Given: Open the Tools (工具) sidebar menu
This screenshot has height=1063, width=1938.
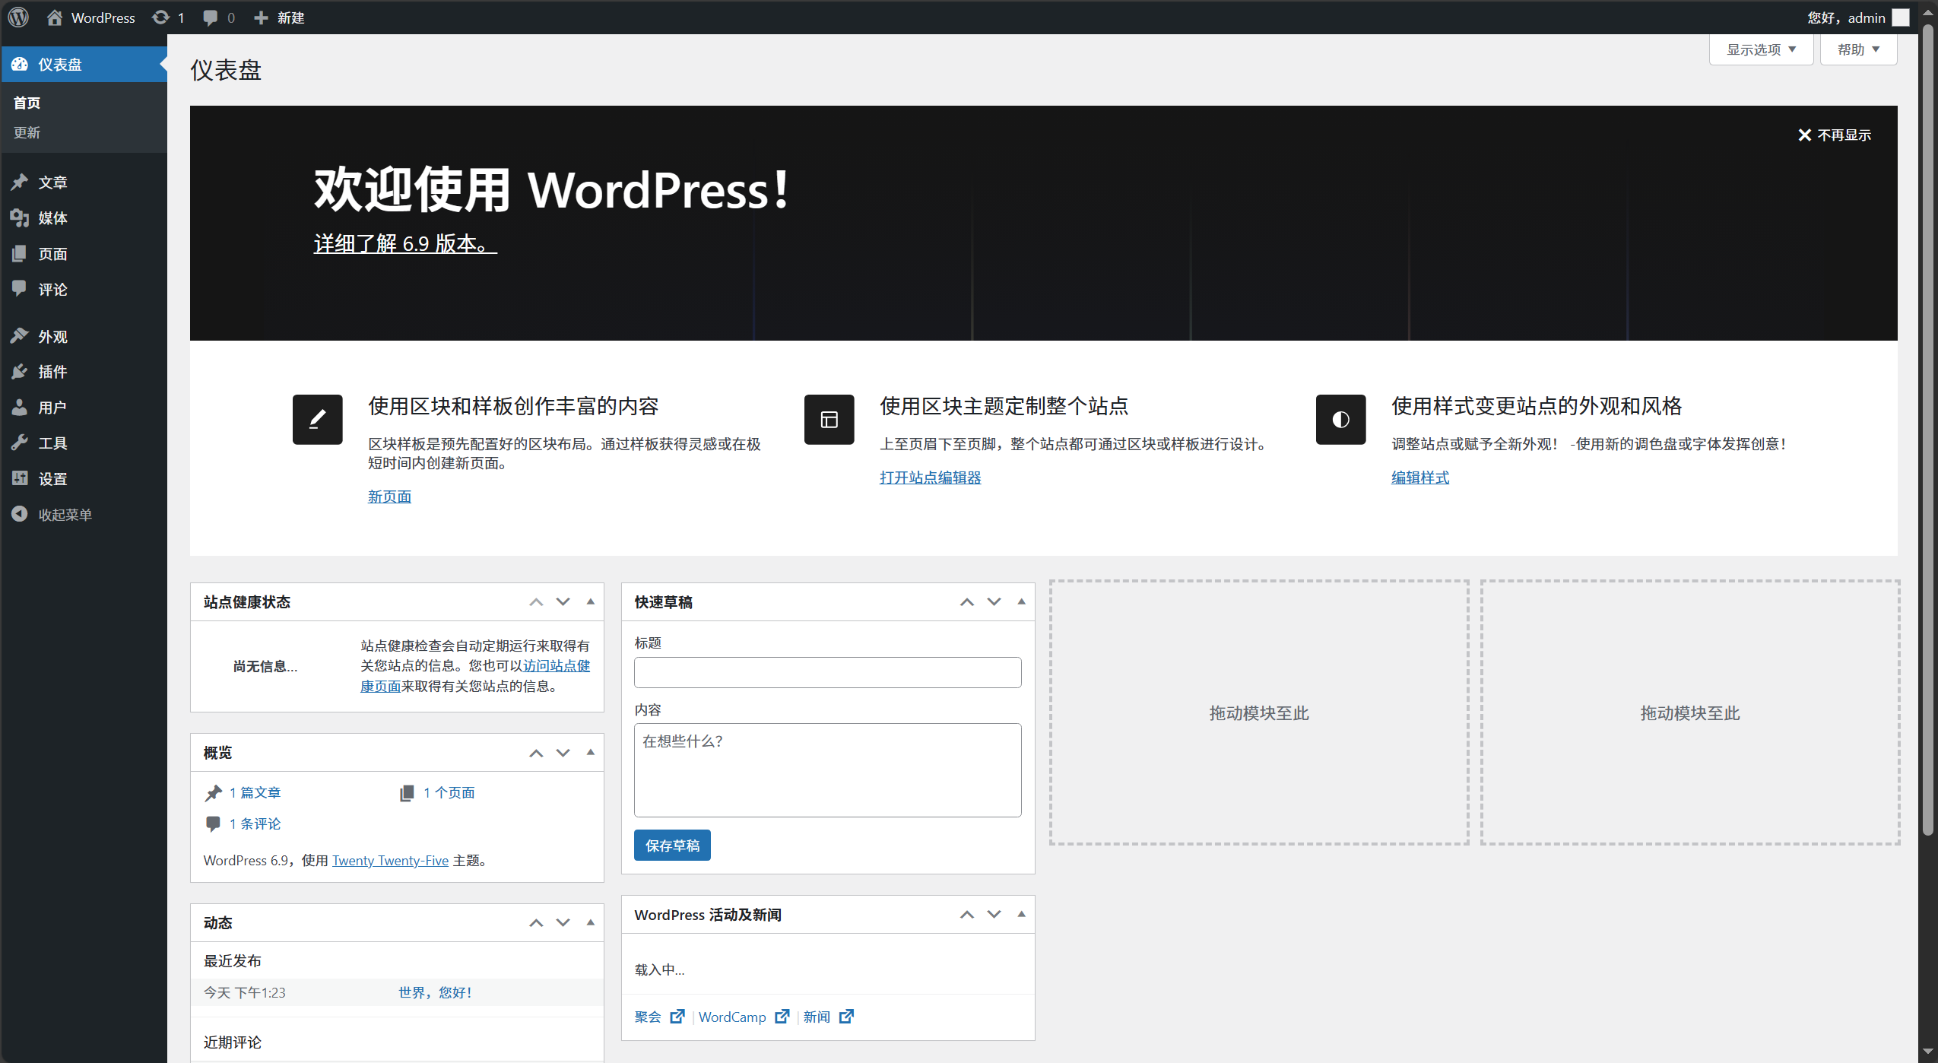Looking at the screenshot, I should (x=52, y=443).
